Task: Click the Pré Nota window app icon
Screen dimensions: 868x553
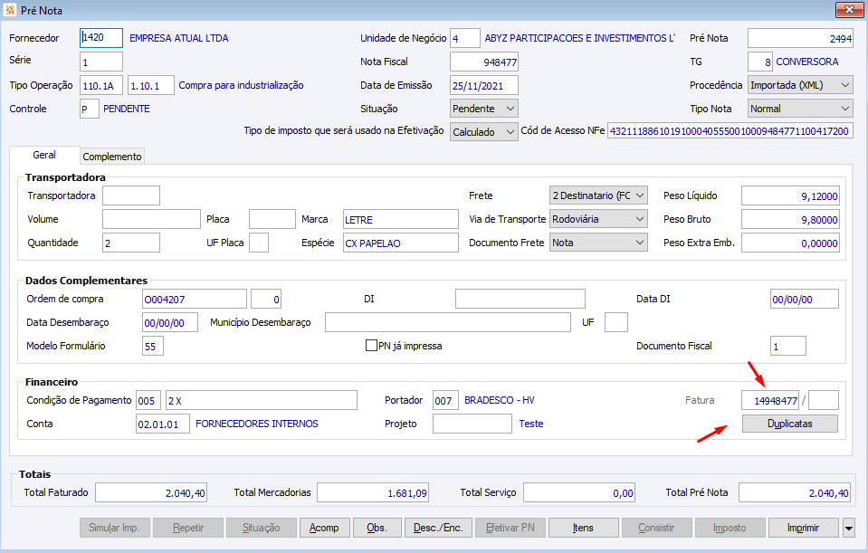Action: coord(10,10)
